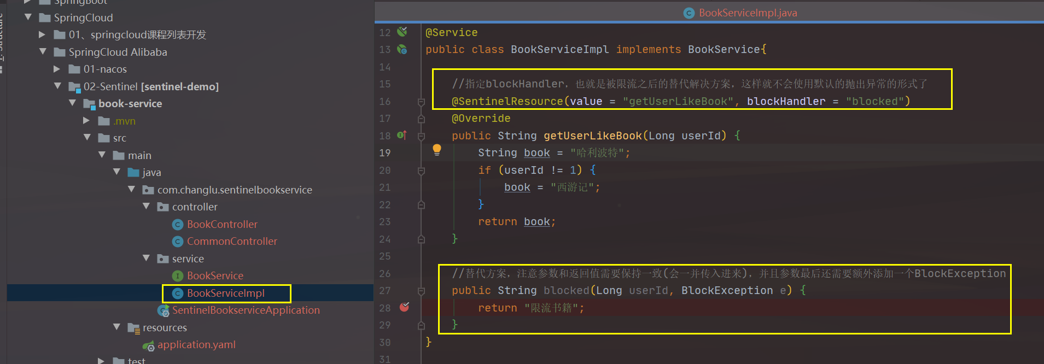Screen dimensions: 1044x364
Task: Collapse the book-service module arrow
Action: [x=72, y=103]
